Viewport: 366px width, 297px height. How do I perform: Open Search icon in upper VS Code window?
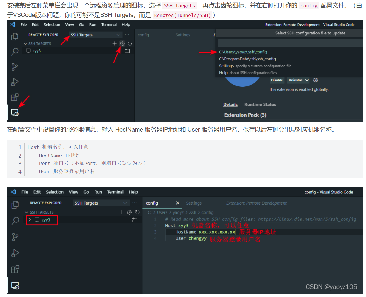15,51
